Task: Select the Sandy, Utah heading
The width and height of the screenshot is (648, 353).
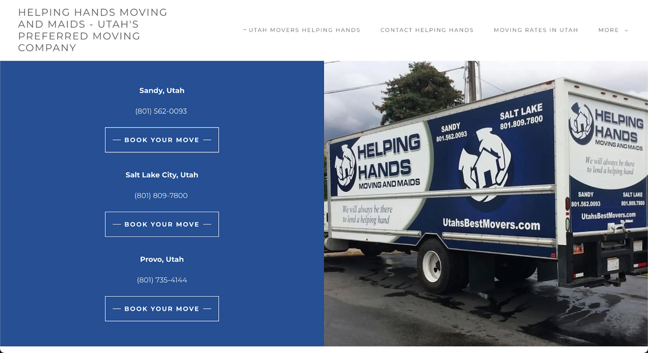Action: (162, 91)
